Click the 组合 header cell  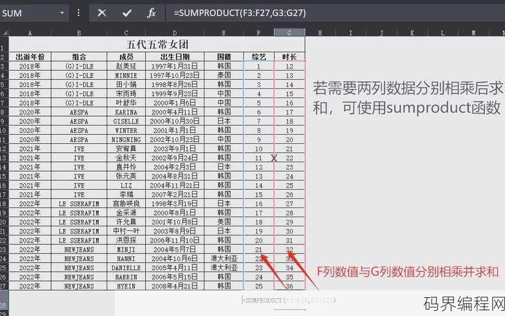click(x=79, y=57)
